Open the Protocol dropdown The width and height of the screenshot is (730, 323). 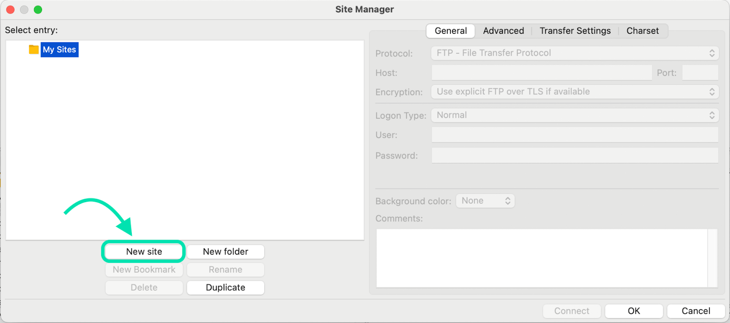(x=575, y=53)
